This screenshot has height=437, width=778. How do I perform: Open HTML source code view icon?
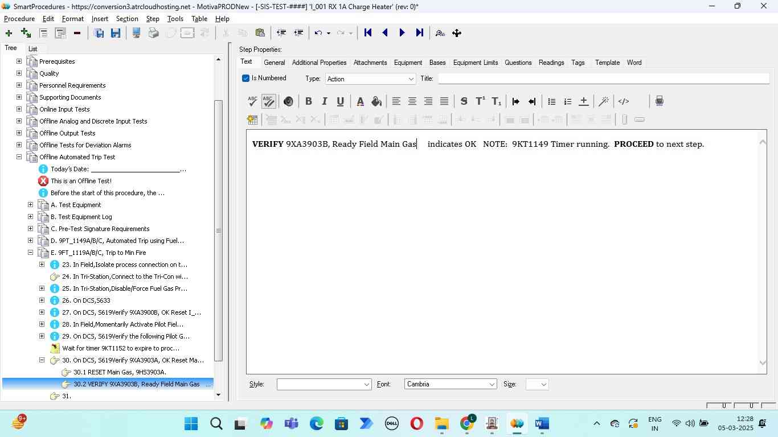[624, 101]
